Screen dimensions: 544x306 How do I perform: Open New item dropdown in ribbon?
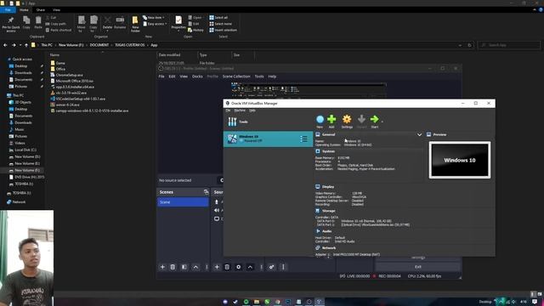tap(154, 17)
